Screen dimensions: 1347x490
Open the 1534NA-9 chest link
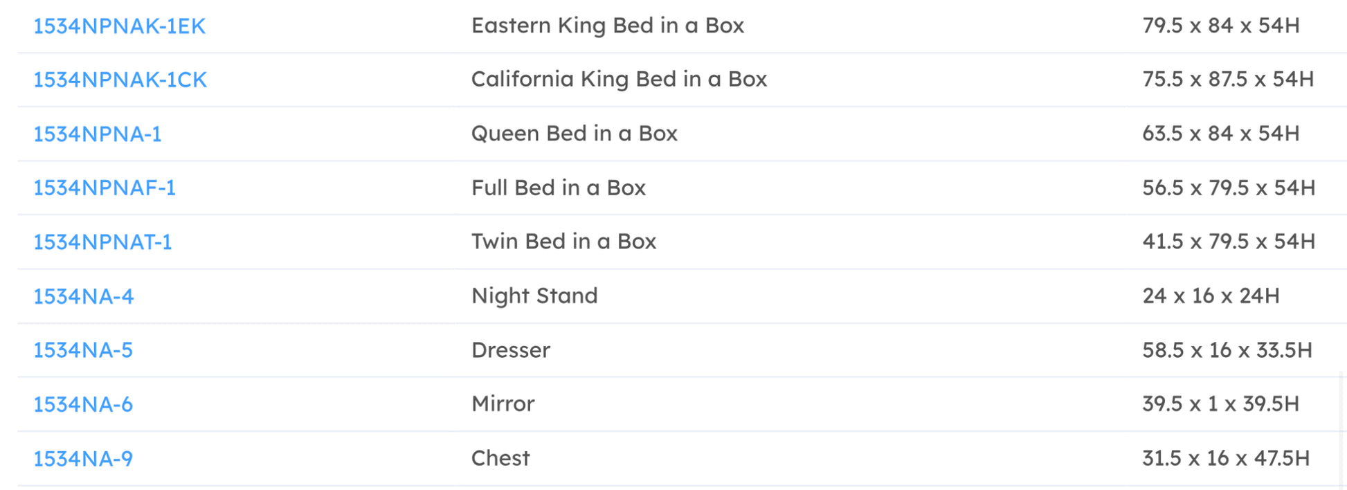pos(82,459)
